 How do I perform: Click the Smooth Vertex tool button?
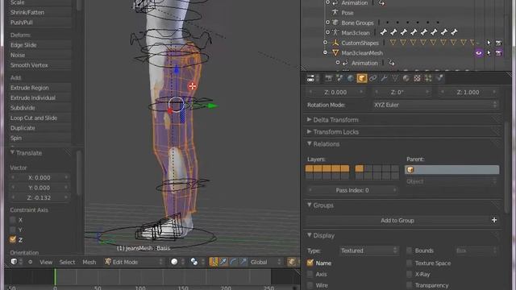tap(40, 65)
